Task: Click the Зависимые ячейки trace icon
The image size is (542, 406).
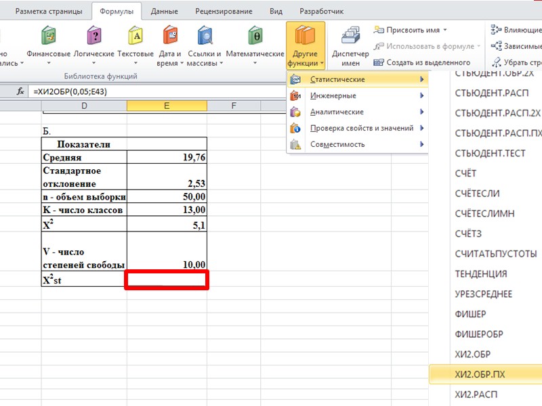Action: (x=496, y=46)
